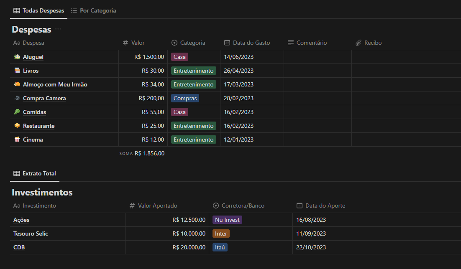Click the empty Comentário cell for Aluguel

318,57
